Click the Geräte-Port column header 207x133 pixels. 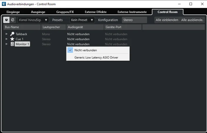click(123, 27)
